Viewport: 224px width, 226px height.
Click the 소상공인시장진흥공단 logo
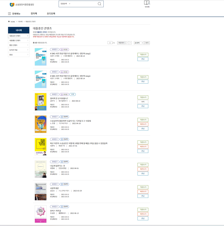pos(22,5)
